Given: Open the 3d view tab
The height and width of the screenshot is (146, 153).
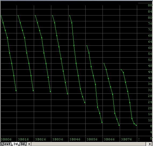Looking at the screenshot, I should click(x=23, y=144).
